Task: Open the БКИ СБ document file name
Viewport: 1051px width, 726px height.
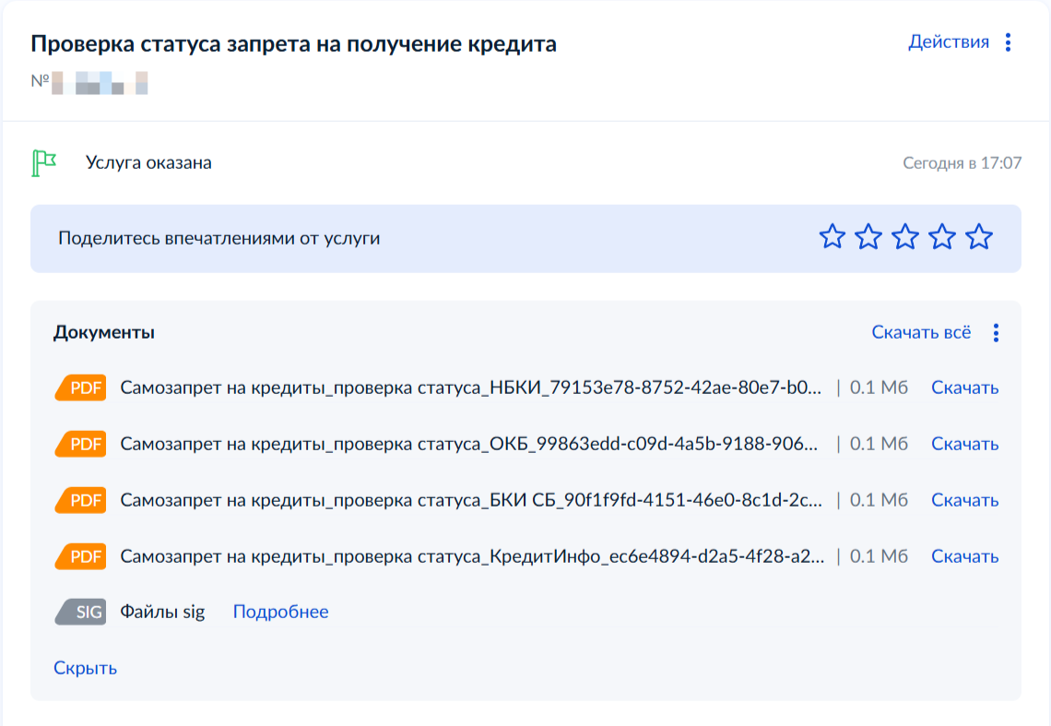Action: coord(470,500)
